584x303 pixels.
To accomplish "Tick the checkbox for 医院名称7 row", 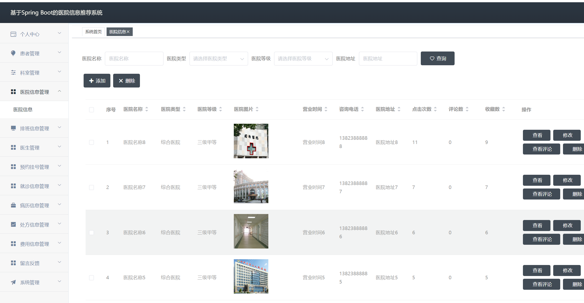I will point(91,187).
